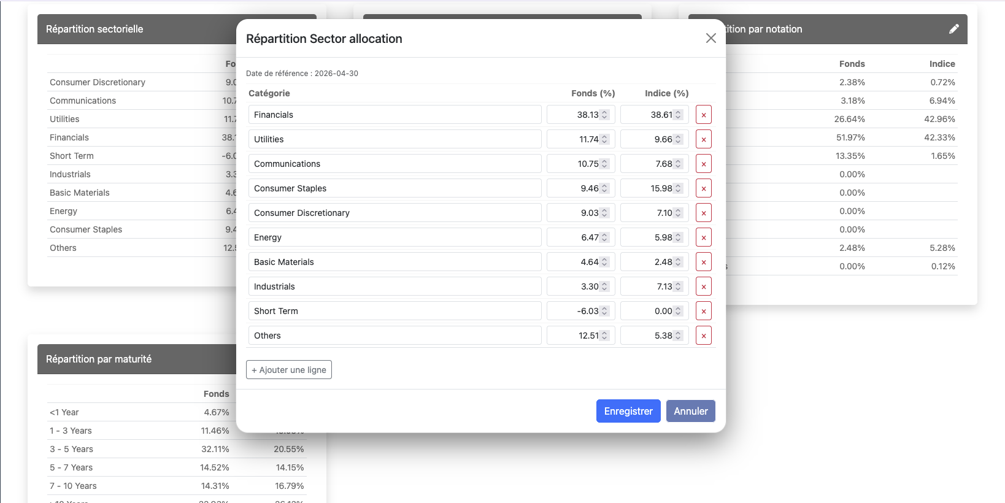Click the Catégorie column header
This screenshot has width=1005, height=503.
coord(269,93)
